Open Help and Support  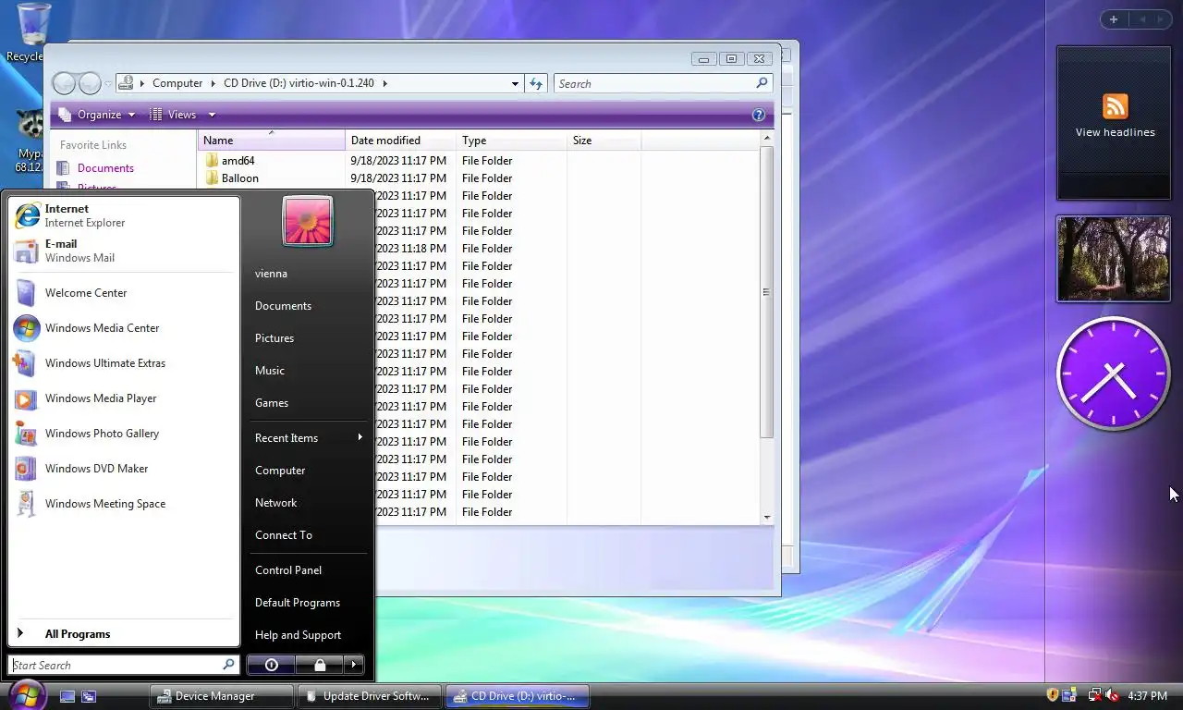[x=308, y=635]
